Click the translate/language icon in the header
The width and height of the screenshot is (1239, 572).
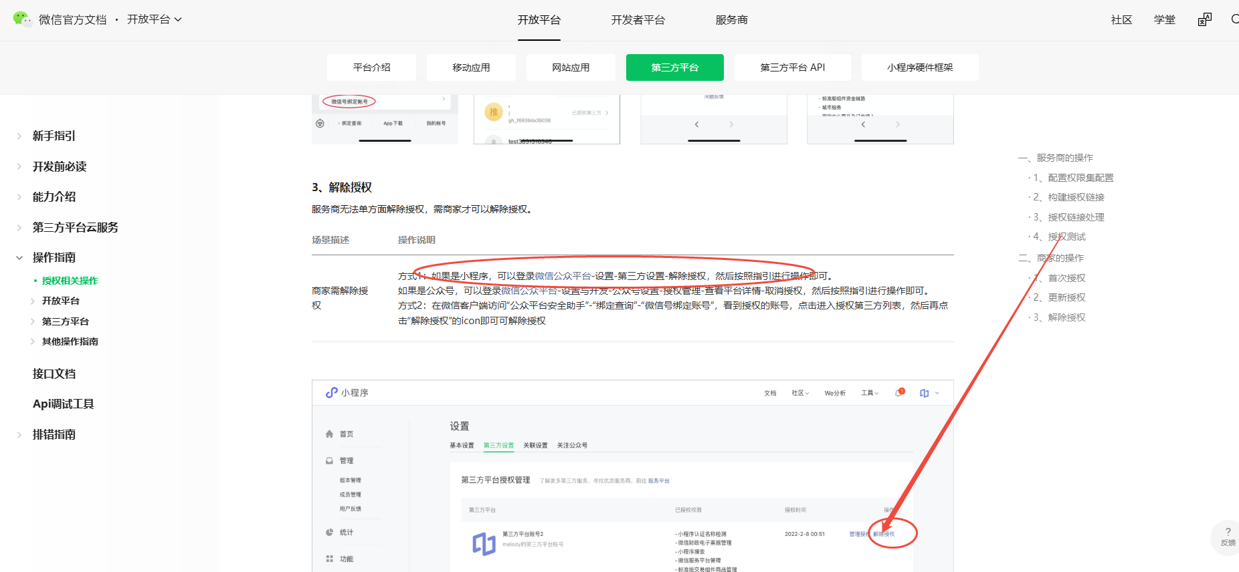[x=1205, y=20]
